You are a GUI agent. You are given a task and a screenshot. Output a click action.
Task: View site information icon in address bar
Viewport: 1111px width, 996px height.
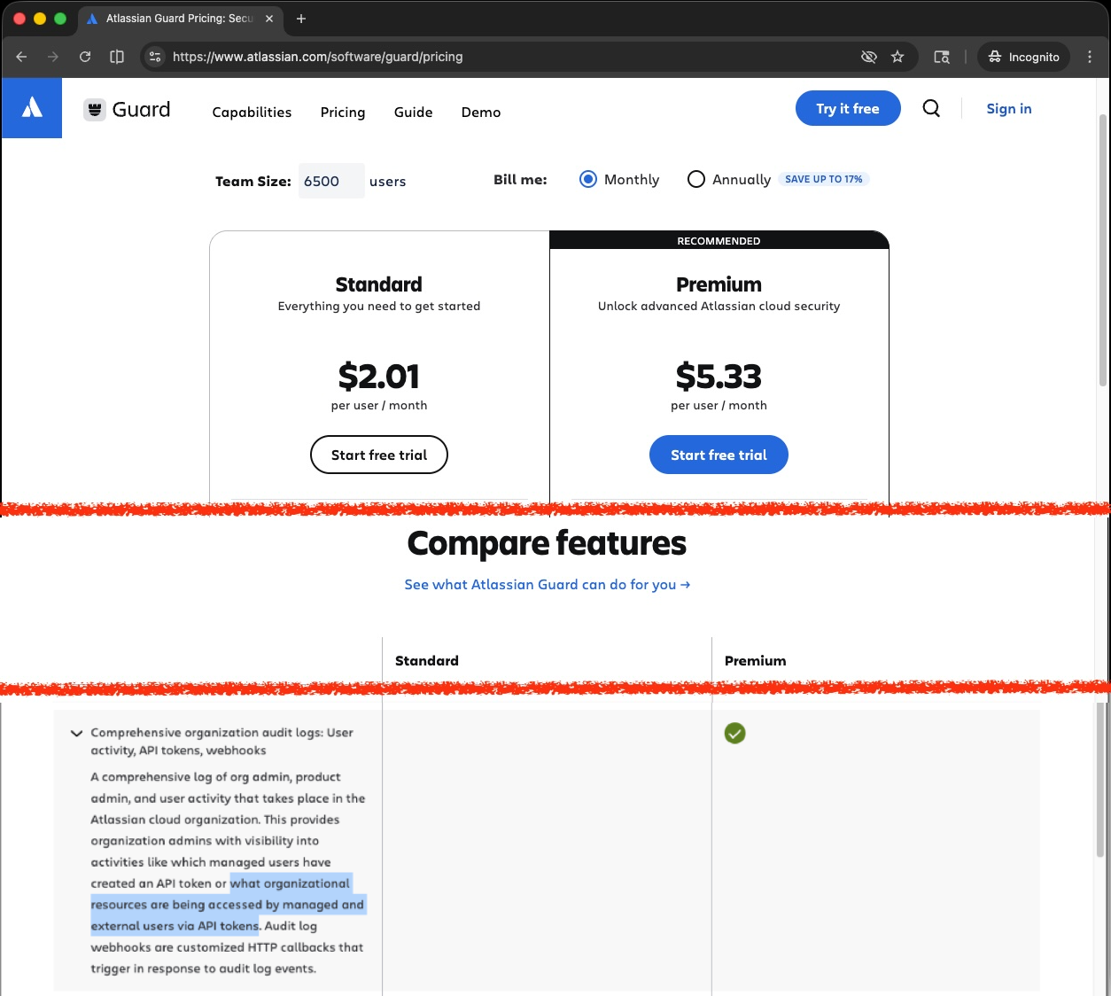pyautogui.click(x=155, y=57)
